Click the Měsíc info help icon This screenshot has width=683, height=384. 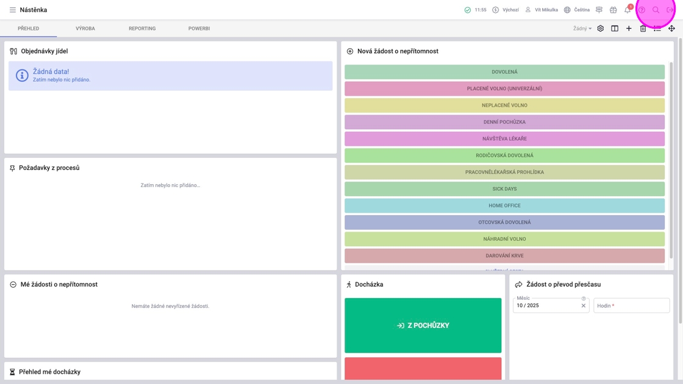click(x=583, y=298)
